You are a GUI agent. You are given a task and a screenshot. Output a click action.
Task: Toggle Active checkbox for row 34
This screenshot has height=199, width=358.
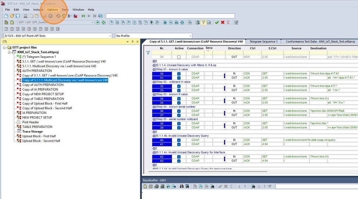[x=179, y=99]
